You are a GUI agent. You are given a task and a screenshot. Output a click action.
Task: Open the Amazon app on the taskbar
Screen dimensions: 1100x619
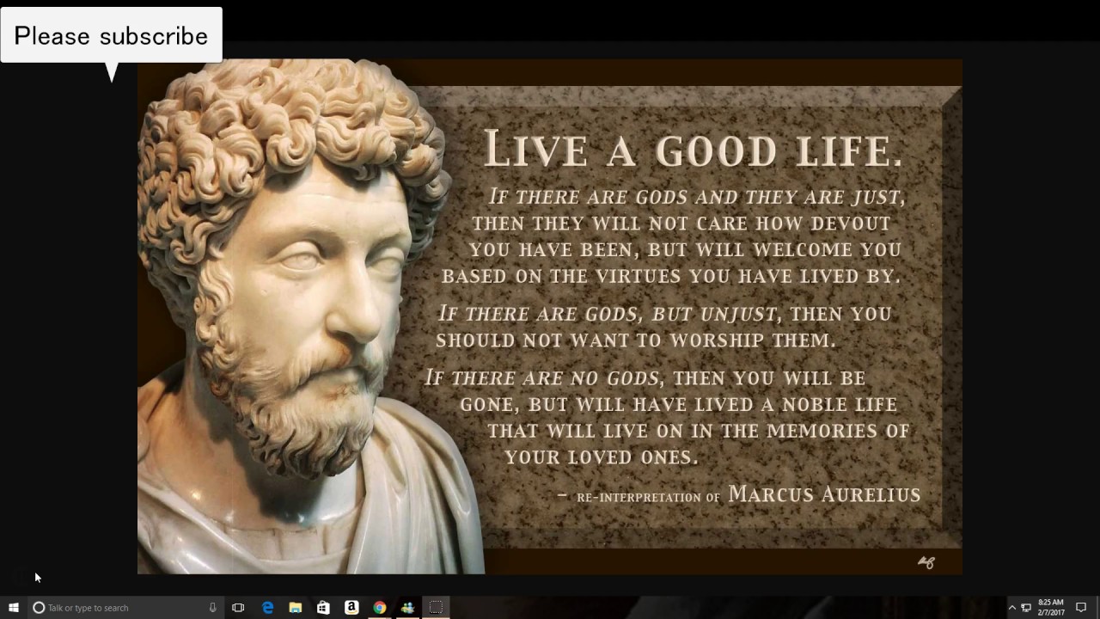351,608
